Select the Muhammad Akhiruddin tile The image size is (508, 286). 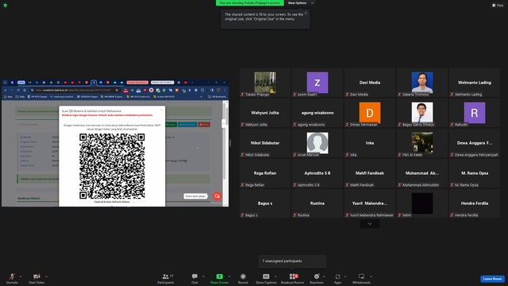tap(422, 173)
